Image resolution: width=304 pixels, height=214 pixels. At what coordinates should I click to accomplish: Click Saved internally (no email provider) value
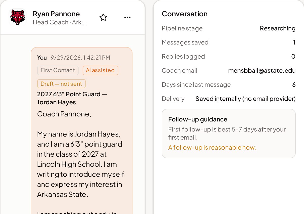pyautogui.click(x=246, y=99)
